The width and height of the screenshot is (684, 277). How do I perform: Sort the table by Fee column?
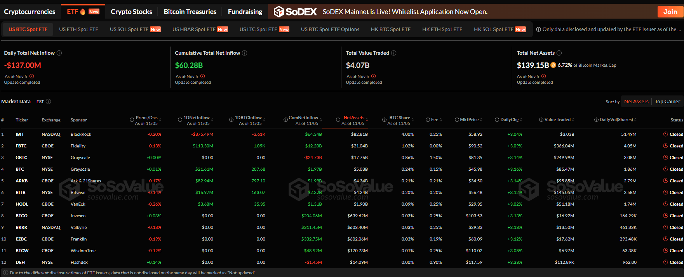[x=441, y=120]
